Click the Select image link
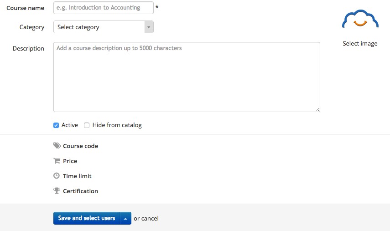 tap(360, 44)
